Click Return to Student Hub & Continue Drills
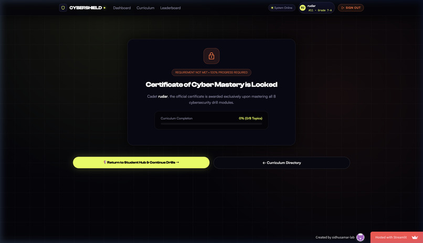The image size is (423, 243). click(x=141, y=162)
